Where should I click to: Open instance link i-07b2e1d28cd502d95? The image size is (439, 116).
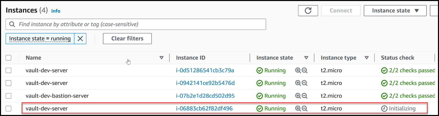(x=205, y=96)
